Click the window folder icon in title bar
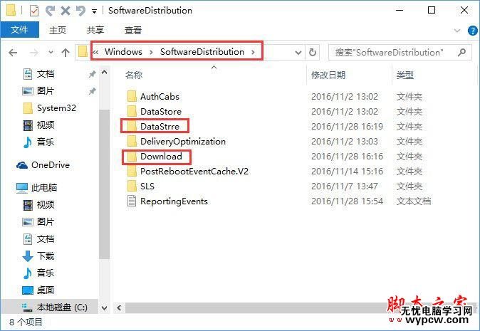The image size is (480, 331). pyautogui.click(x=11, y=10)
